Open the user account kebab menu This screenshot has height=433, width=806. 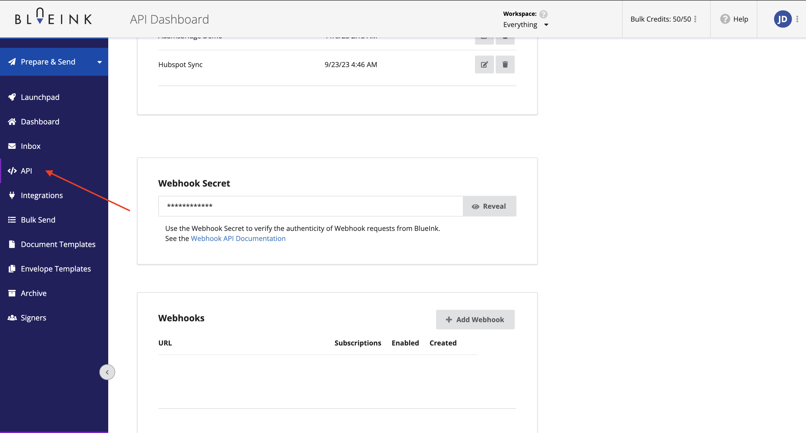pyautogui.click(x=797, y=19)
